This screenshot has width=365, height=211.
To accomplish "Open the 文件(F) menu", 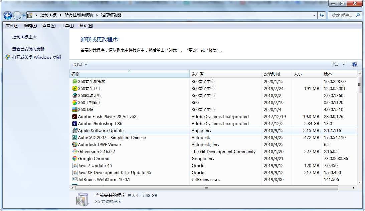I will tap(12, 26).
